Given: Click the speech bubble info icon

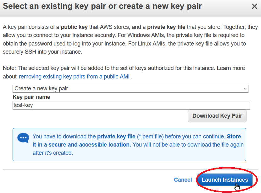Looking at the screenshot, I should [23, 138].
